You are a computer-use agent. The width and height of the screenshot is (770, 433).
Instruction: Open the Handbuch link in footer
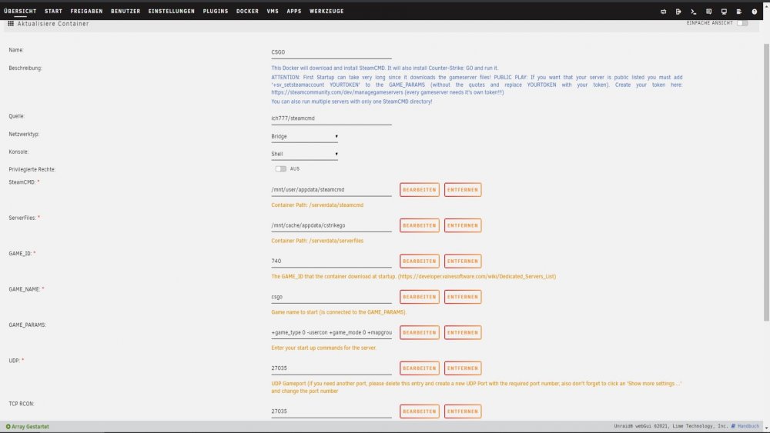coord(748,426)
